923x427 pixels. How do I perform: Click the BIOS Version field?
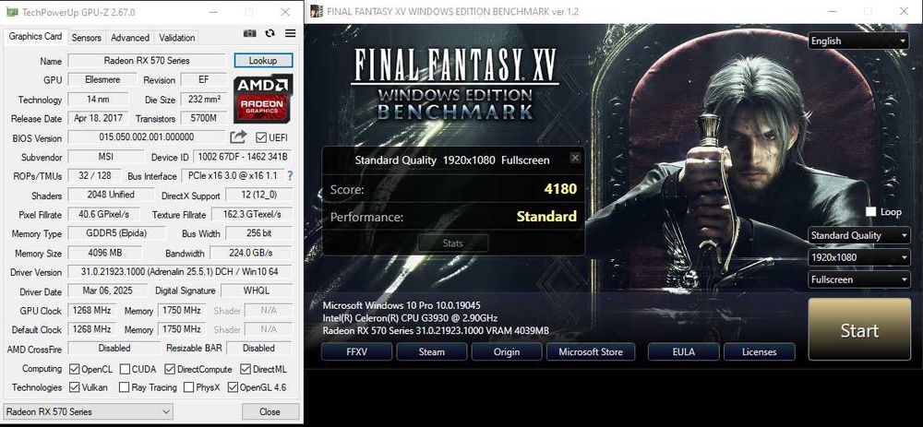click(147, 137)
